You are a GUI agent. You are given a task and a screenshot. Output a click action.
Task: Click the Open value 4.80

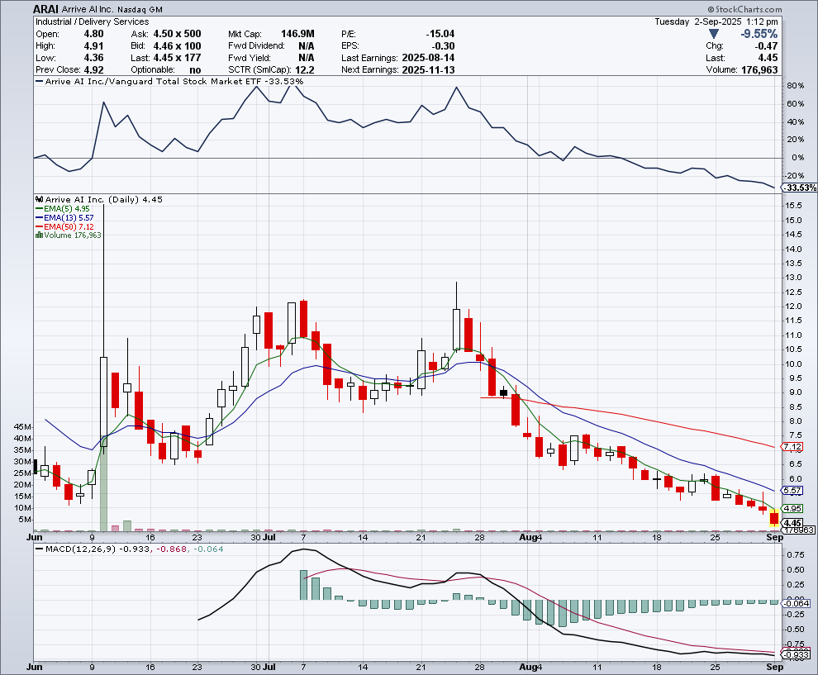pyautogui.click(x=94, y=34)
